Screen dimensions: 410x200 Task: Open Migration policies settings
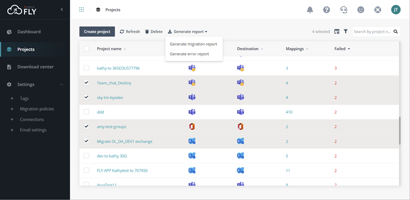click(37, 109)
